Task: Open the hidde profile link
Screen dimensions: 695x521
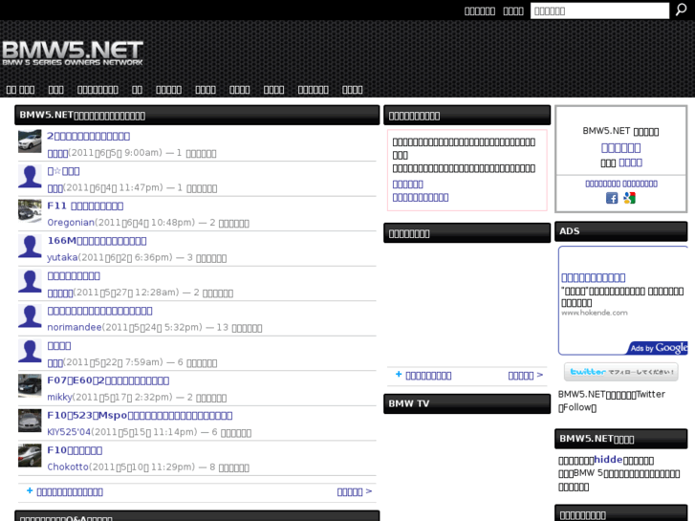Action: (608, 460)
